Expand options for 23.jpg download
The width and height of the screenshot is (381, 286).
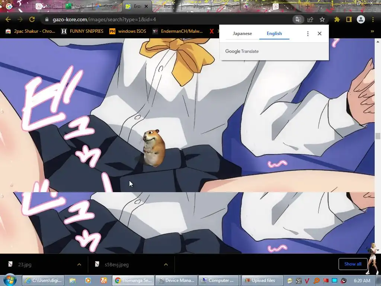pyautogui.click(x=79, y=264)
